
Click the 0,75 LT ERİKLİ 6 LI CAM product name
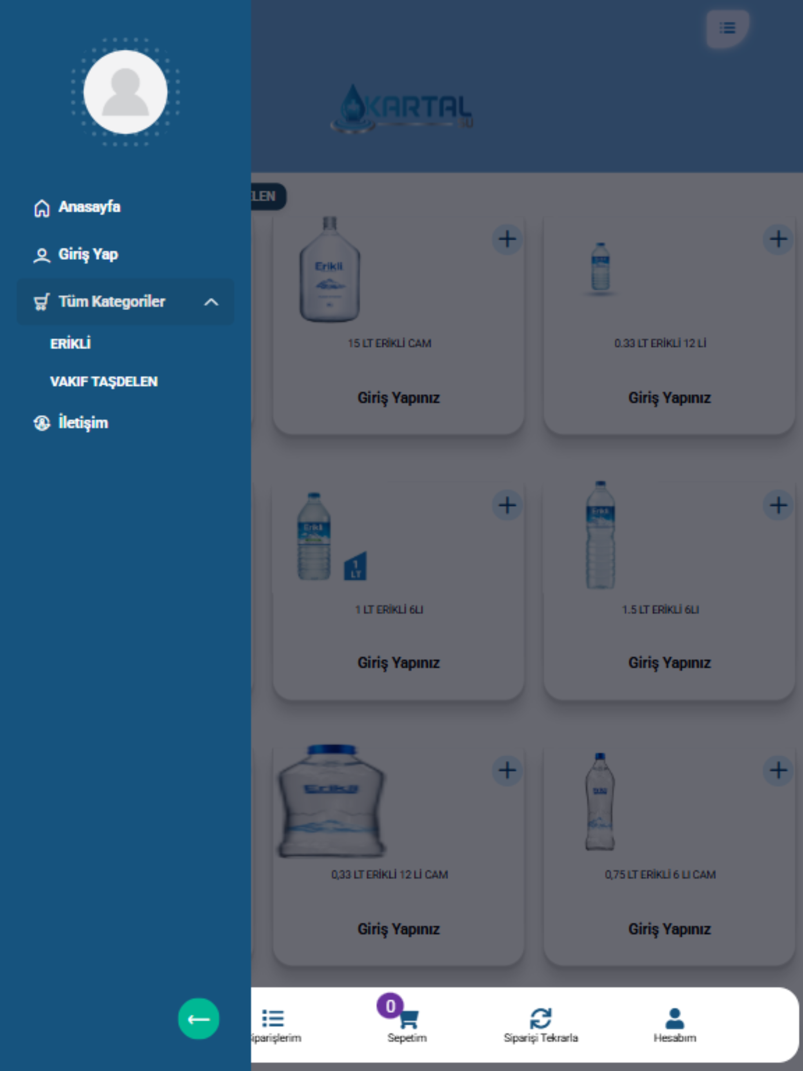pos(660,875)
